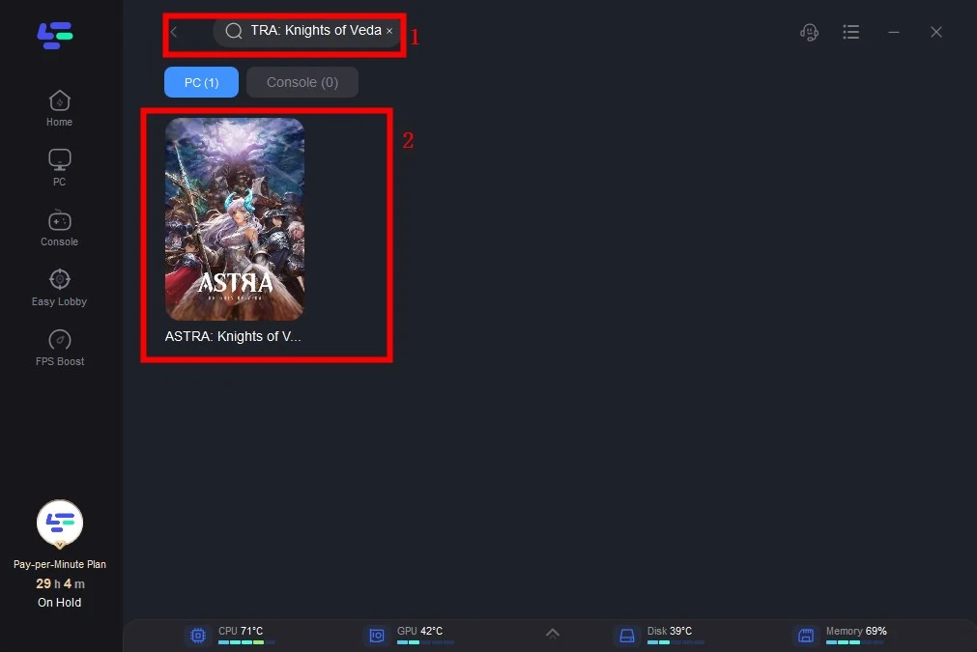
Task: Open the Home section
Action: [59, 107]
